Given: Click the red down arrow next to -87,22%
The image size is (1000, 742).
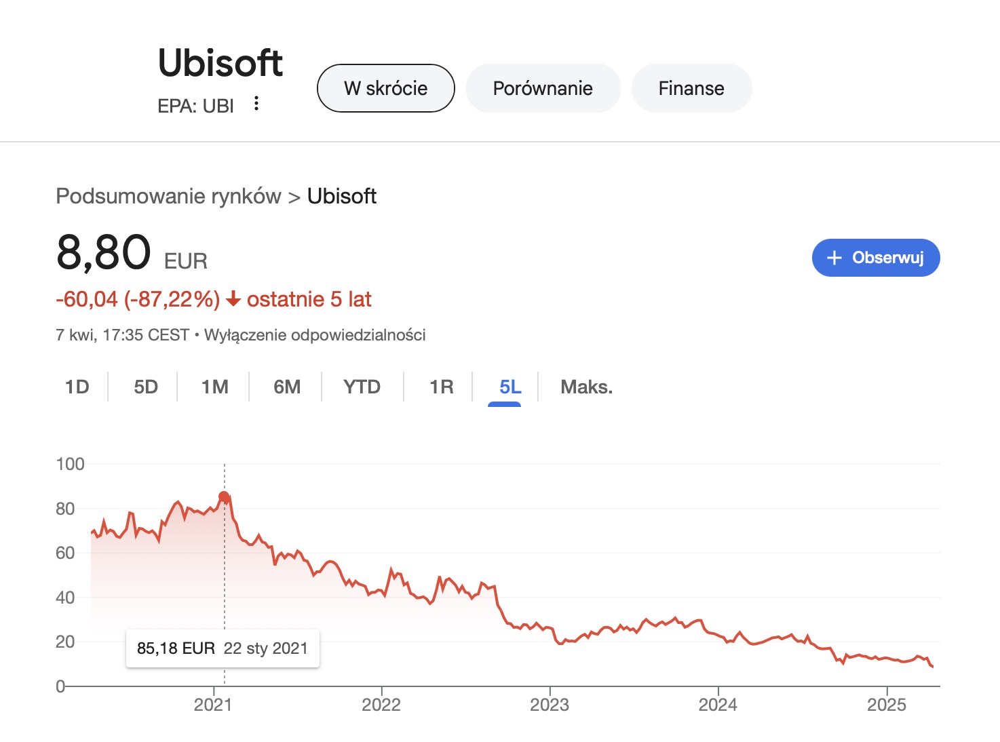Looking at the screenshot, I should pyautogui.click(x=233, y=299).
